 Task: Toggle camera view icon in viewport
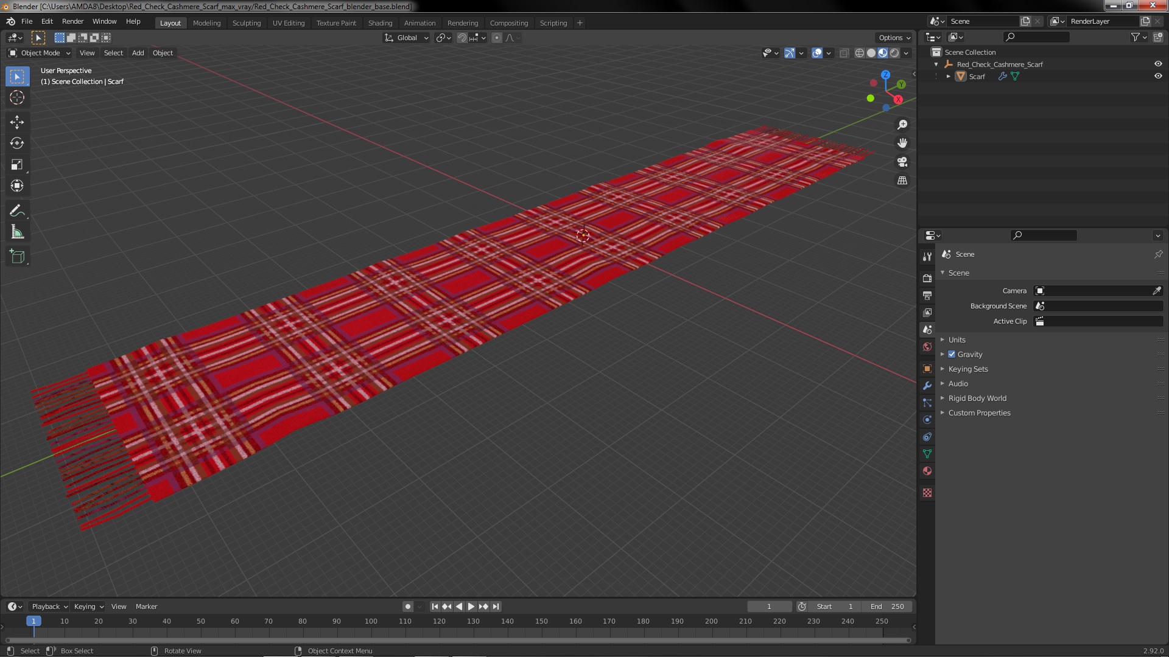pyautogui.click(x=902, y=162)
